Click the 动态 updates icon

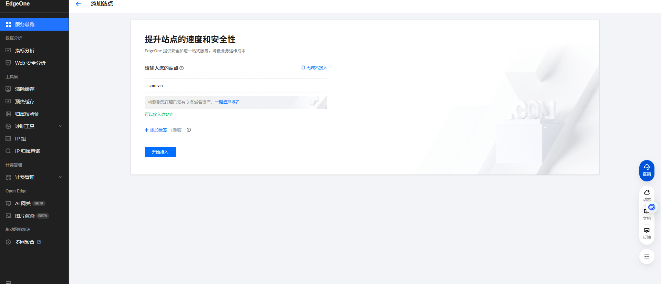[647, 195]
